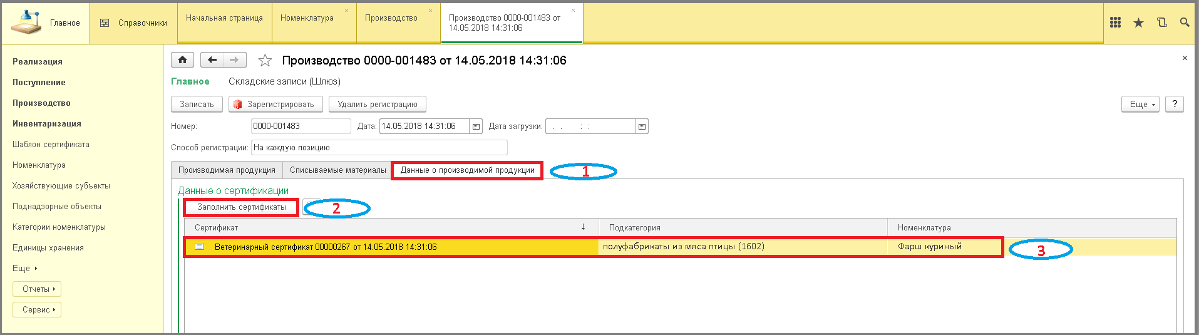Click Способ регистрации field

[x=379, y=148]
